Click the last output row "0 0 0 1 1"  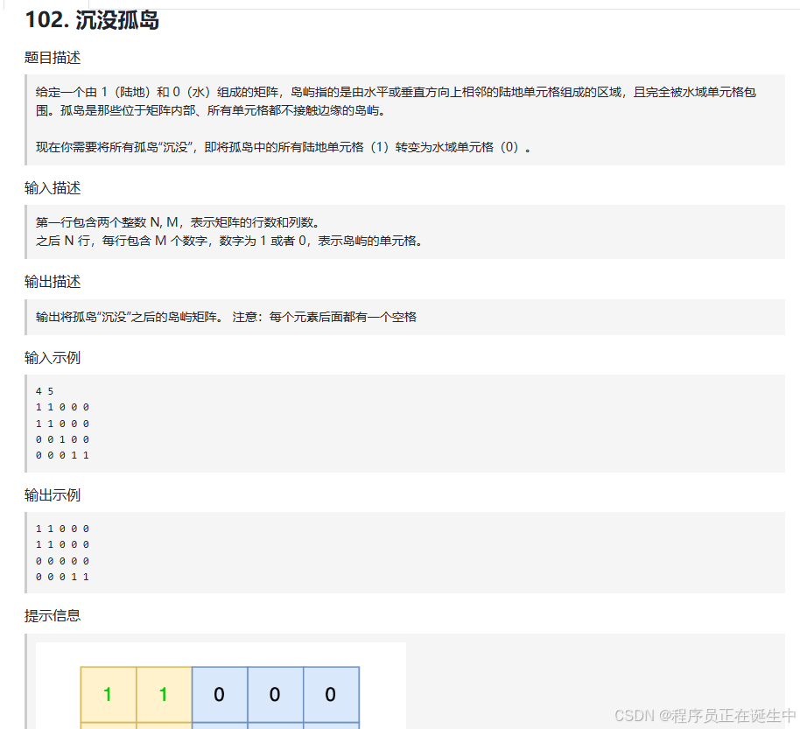click(x=62, y=577)
